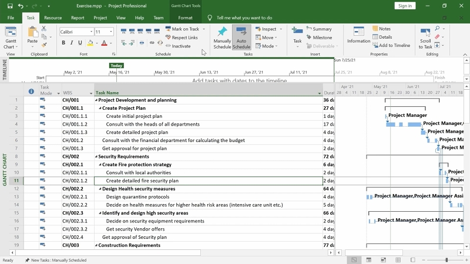Set task to 100% complete icon
The image size is (470, 264).
[x=157, y=31]
